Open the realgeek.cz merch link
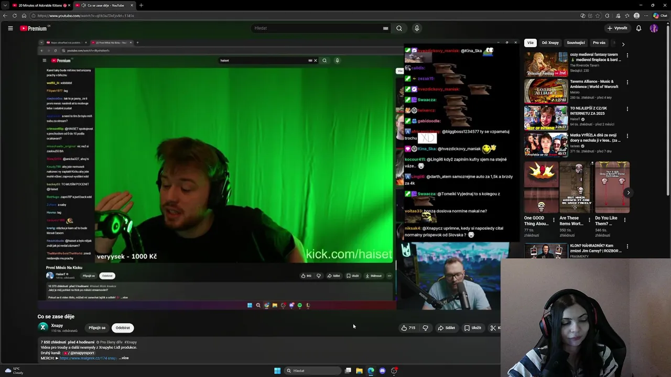Screen dimensions: 671x377 point(88,358)
